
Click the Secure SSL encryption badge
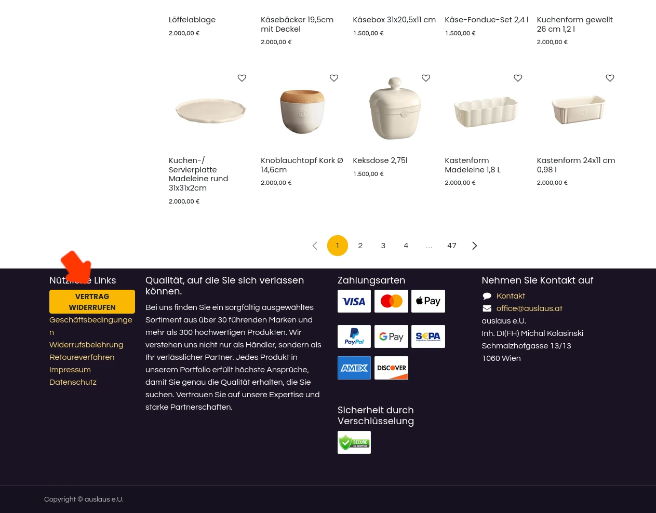pyautogui.click(x=354, y=442)
